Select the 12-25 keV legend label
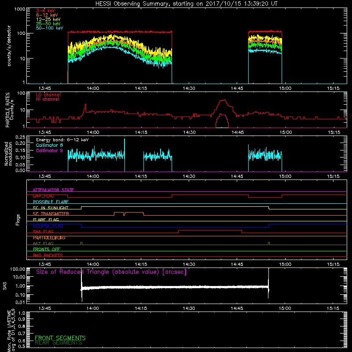This screenshot has width=352, height=352. coord(48,19)
